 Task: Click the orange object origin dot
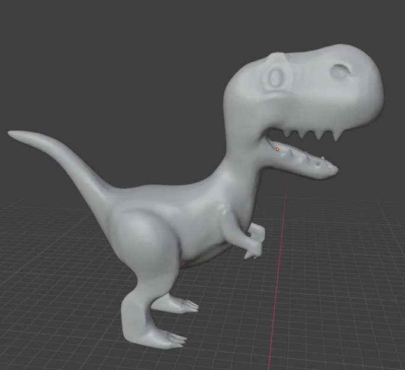pyautogui.click(x=277, y=149)
